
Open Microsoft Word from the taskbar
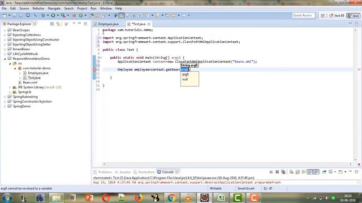pyautogui.click(x=73, y=198)
